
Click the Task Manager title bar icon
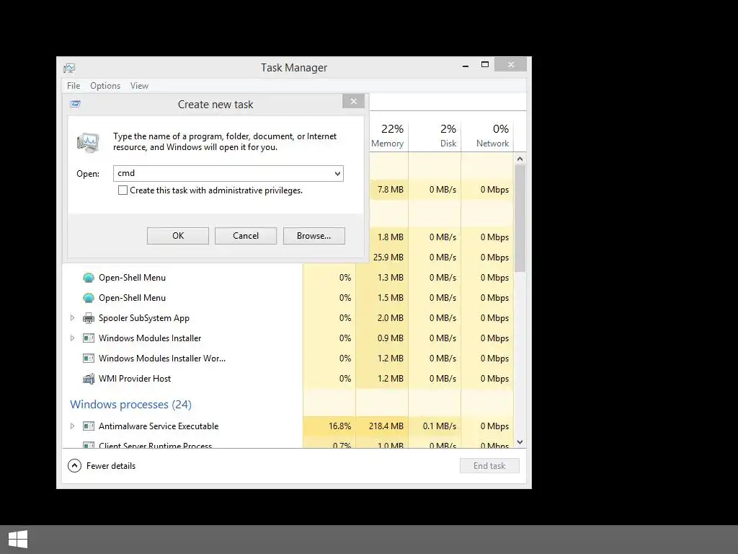point(69,68)
